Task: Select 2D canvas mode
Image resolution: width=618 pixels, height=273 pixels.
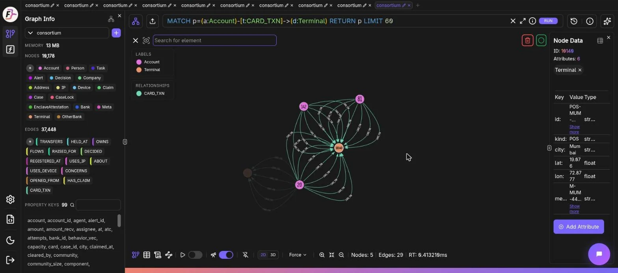Action: [263, 255]
